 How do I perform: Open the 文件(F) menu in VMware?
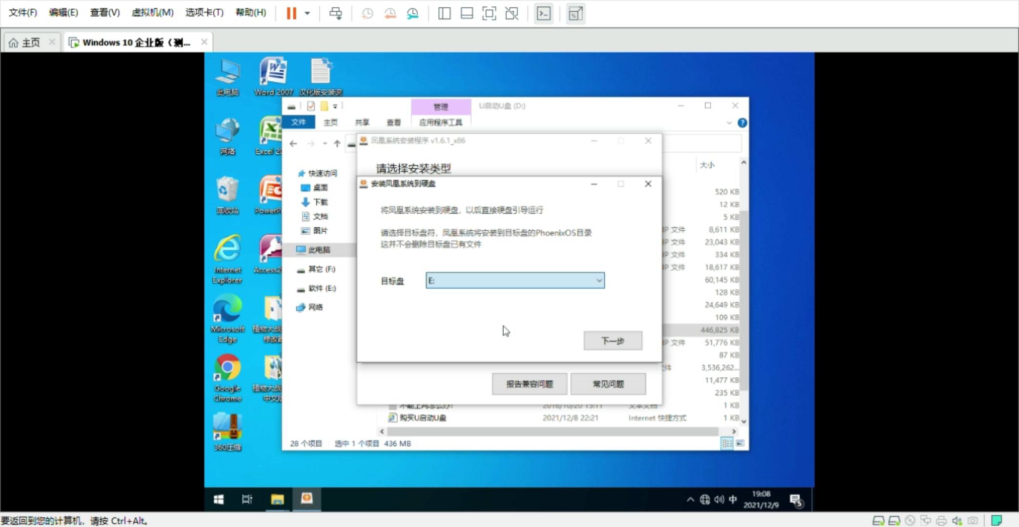click(x=23, y=12)
